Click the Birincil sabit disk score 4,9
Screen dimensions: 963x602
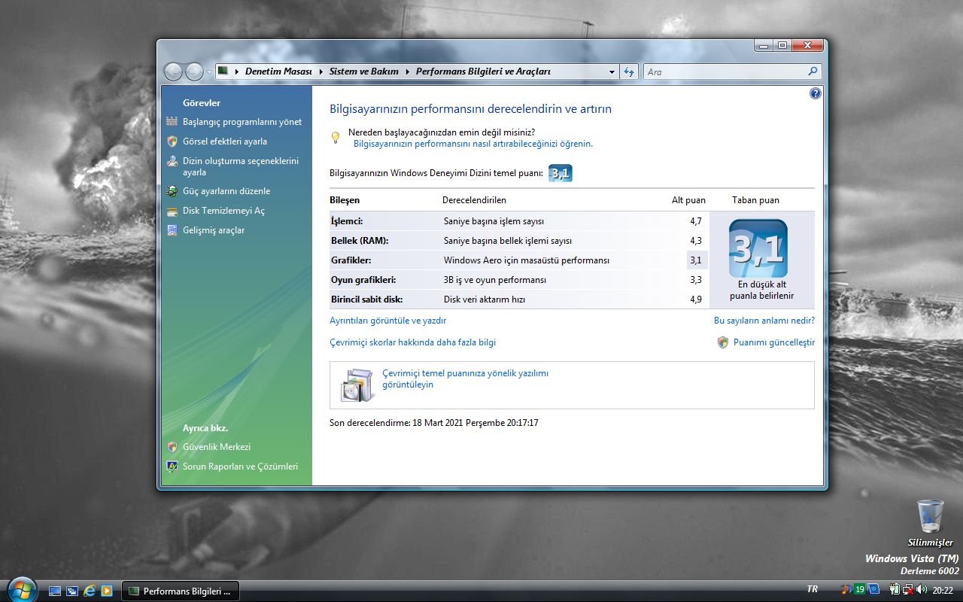(696, 299)
